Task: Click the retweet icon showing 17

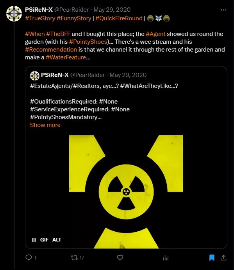Action: click(74, 257)
